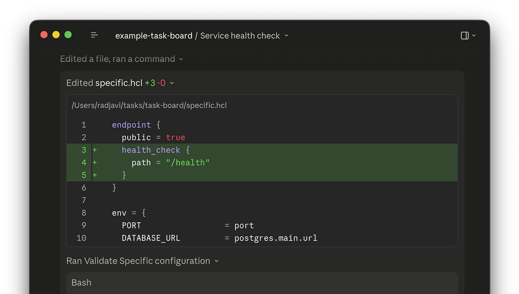
Task: Collapse the 'Edited a file, ran a command' section
Action: [x=181, y=59]
